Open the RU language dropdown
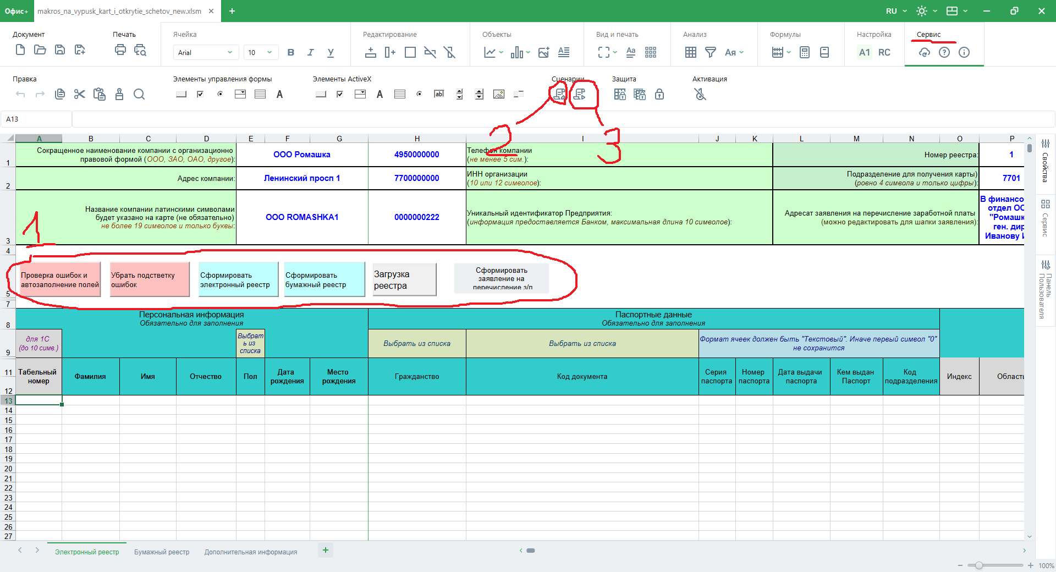This screenshot has height=572, width=1056. [x=896, y=11]
